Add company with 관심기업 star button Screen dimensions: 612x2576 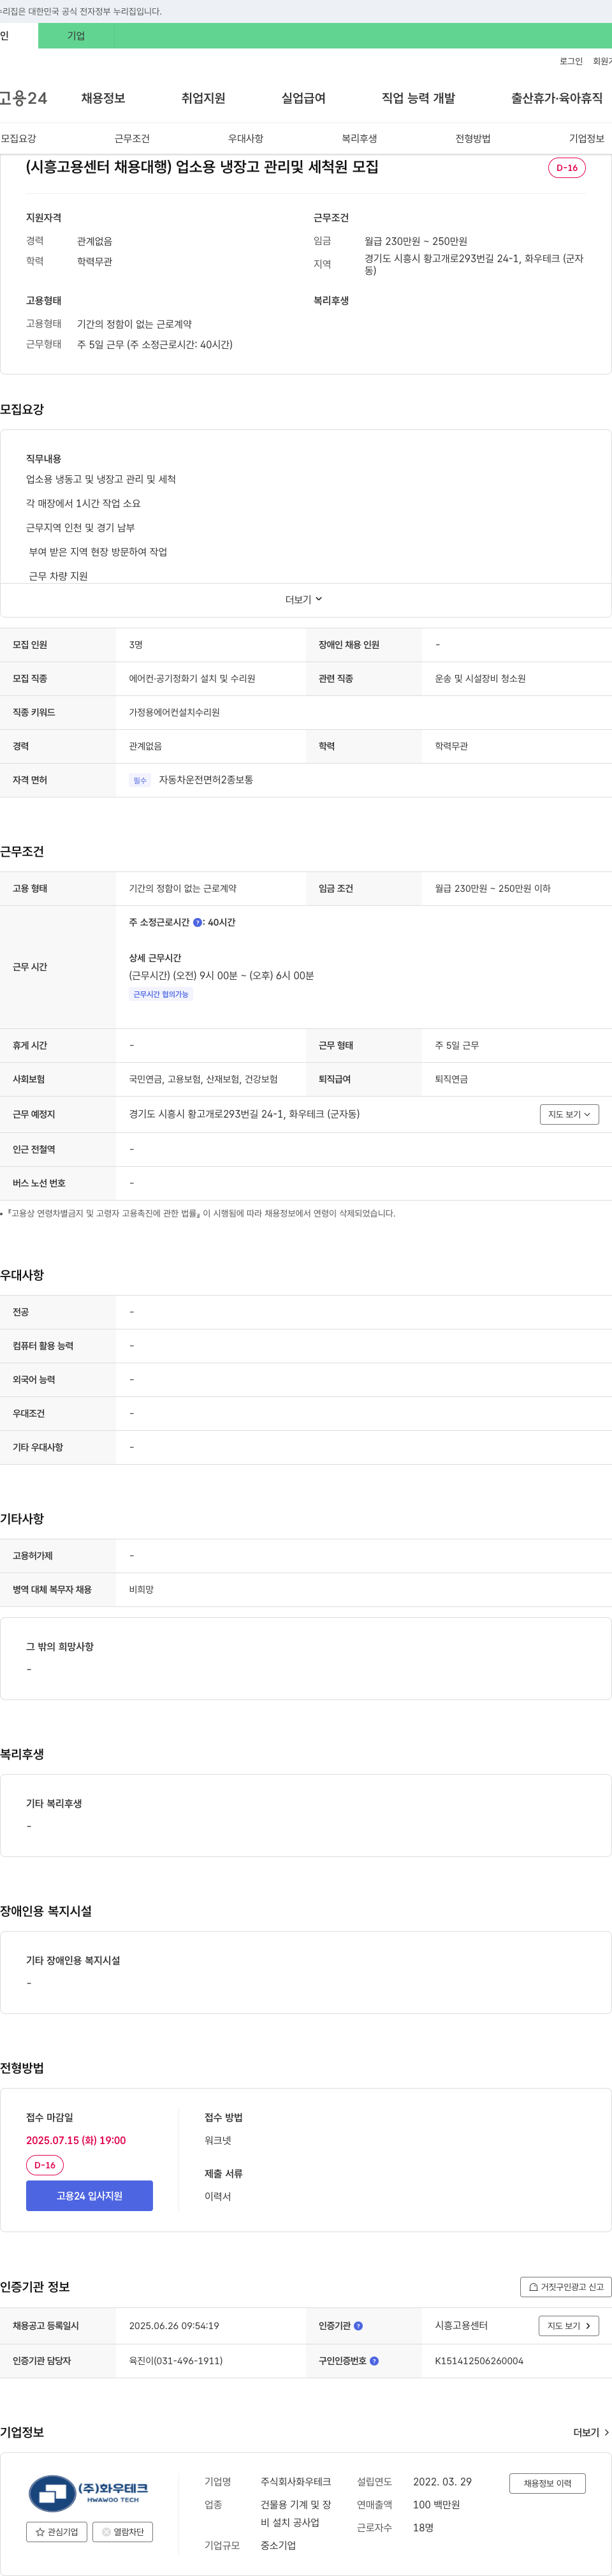[x=56, y=2532]
